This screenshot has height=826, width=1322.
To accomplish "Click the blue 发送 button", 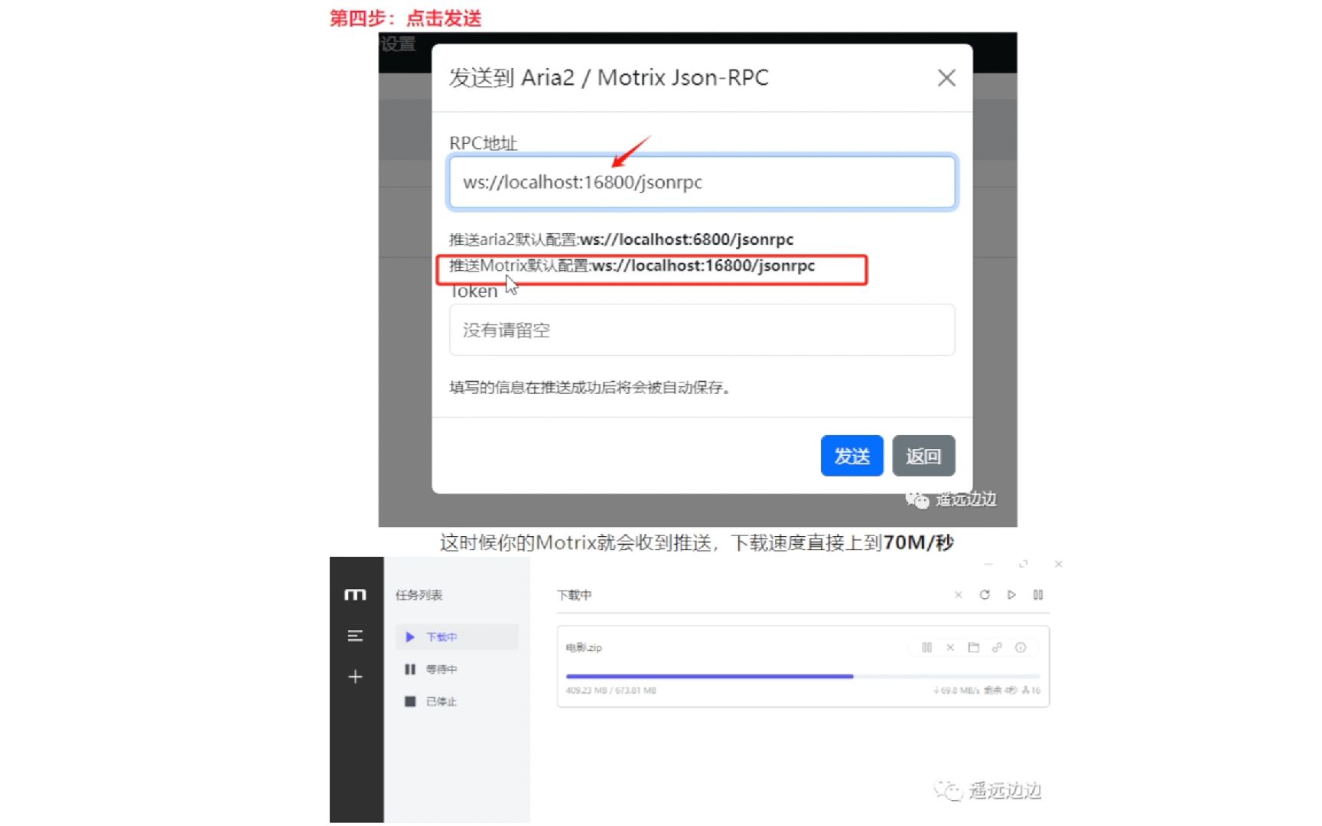I will [851, 456].
